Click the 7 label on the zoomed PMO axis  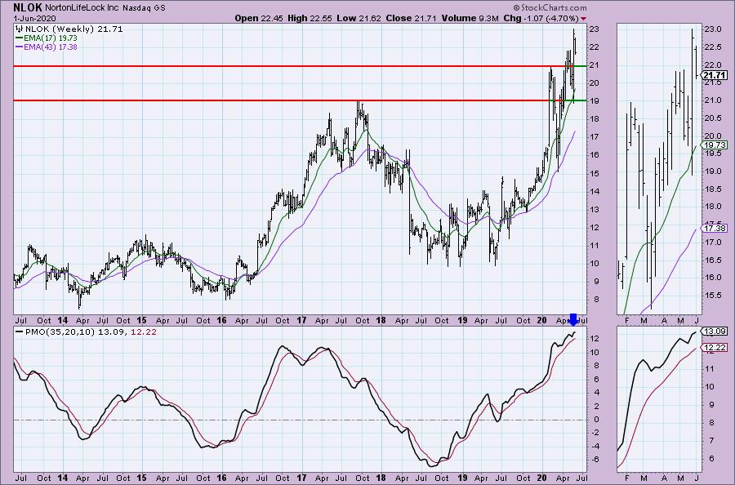[x=711, y=440]
